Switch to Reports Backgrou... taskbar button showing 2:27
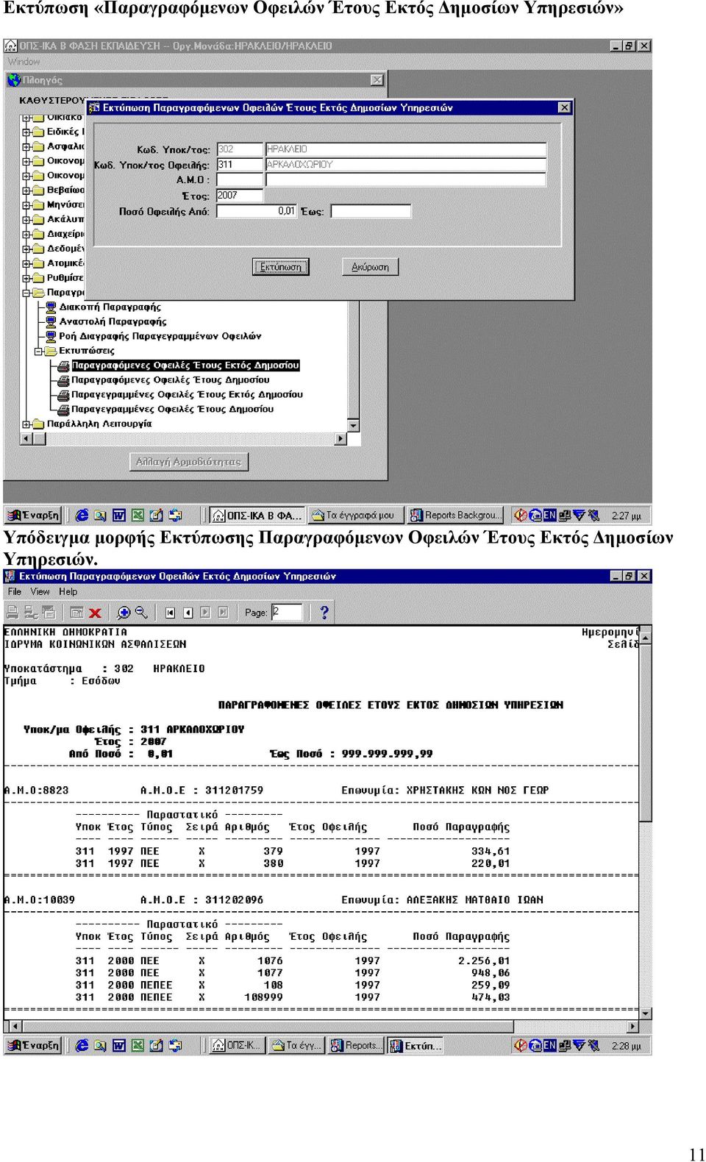The image size is (706, 1162). [456, 516]
